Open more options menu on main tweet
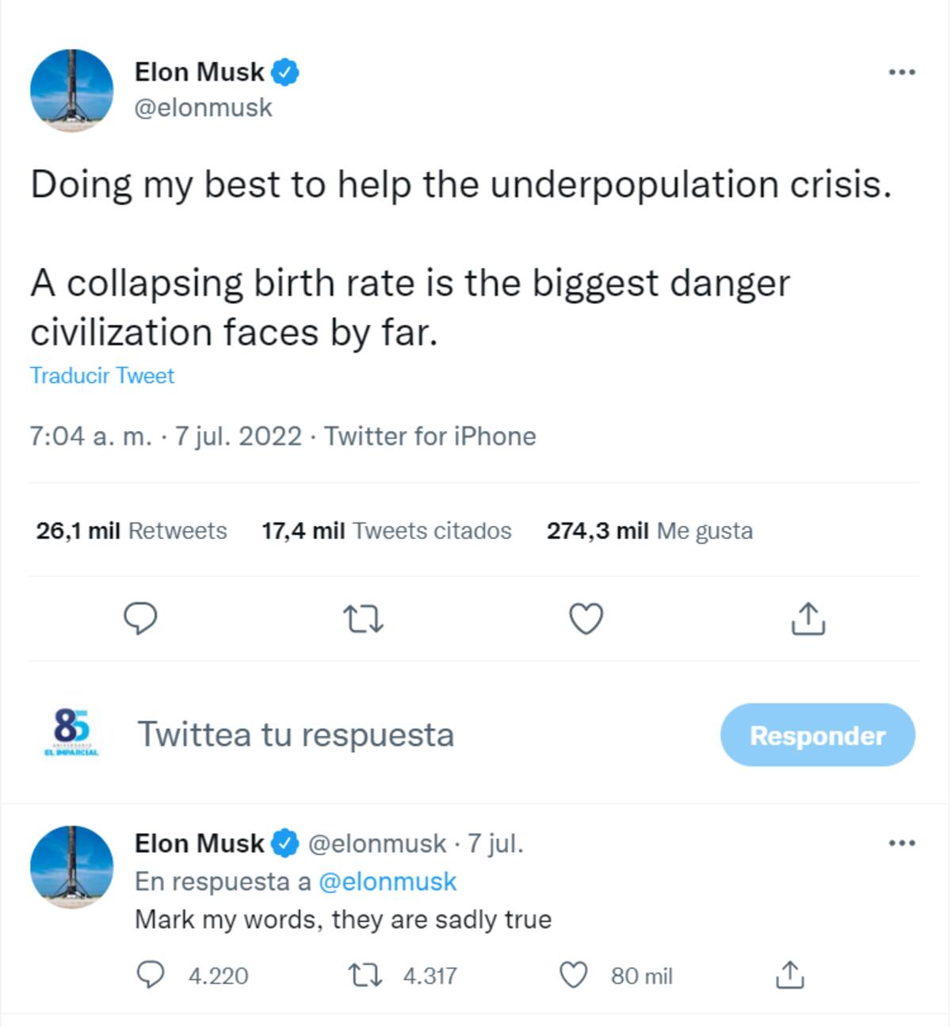The width and height of the screenshot is (951, 1027). (902, 72)
